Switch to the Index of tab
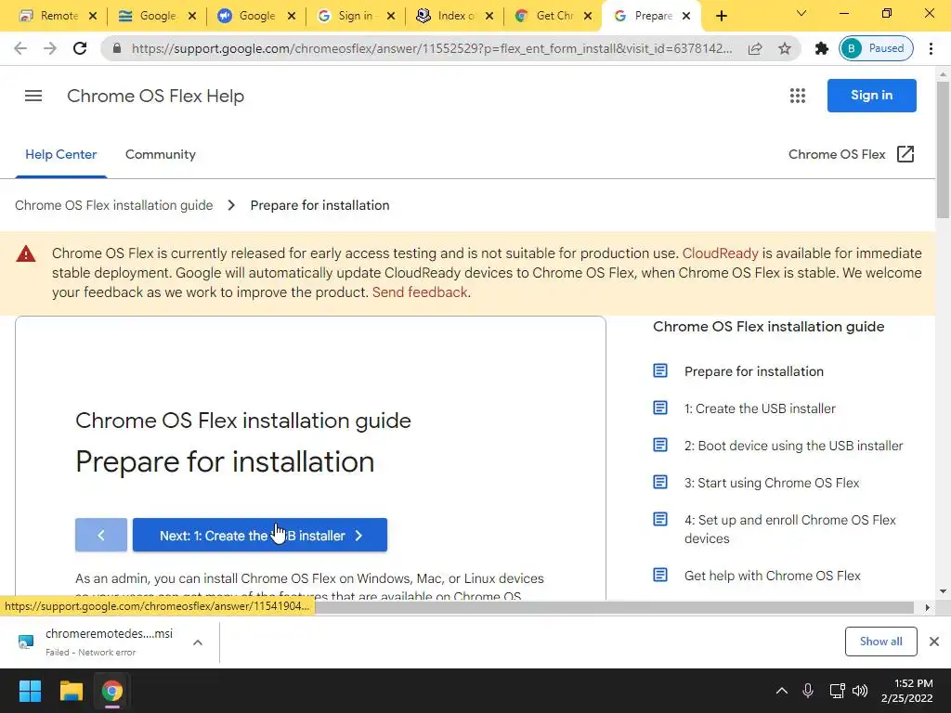 [455, 16]
